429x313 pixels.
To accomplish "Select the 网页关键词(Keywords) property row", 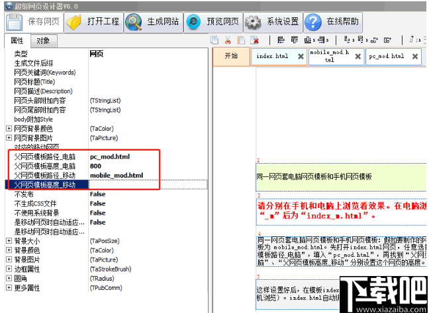I will [106, 73].
